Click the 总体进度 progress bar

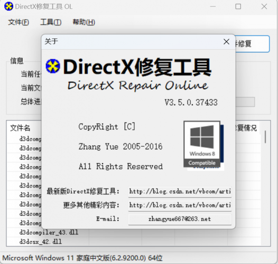pyautogui.click(x=245, y=102)
